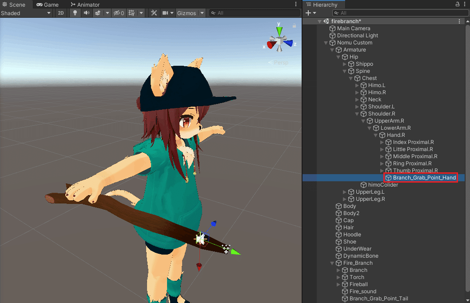Image resolution: width=470 pixels, height=303 pixels.
Task: Toggle hidden objects visibility counter
Action: pos(119,13)
